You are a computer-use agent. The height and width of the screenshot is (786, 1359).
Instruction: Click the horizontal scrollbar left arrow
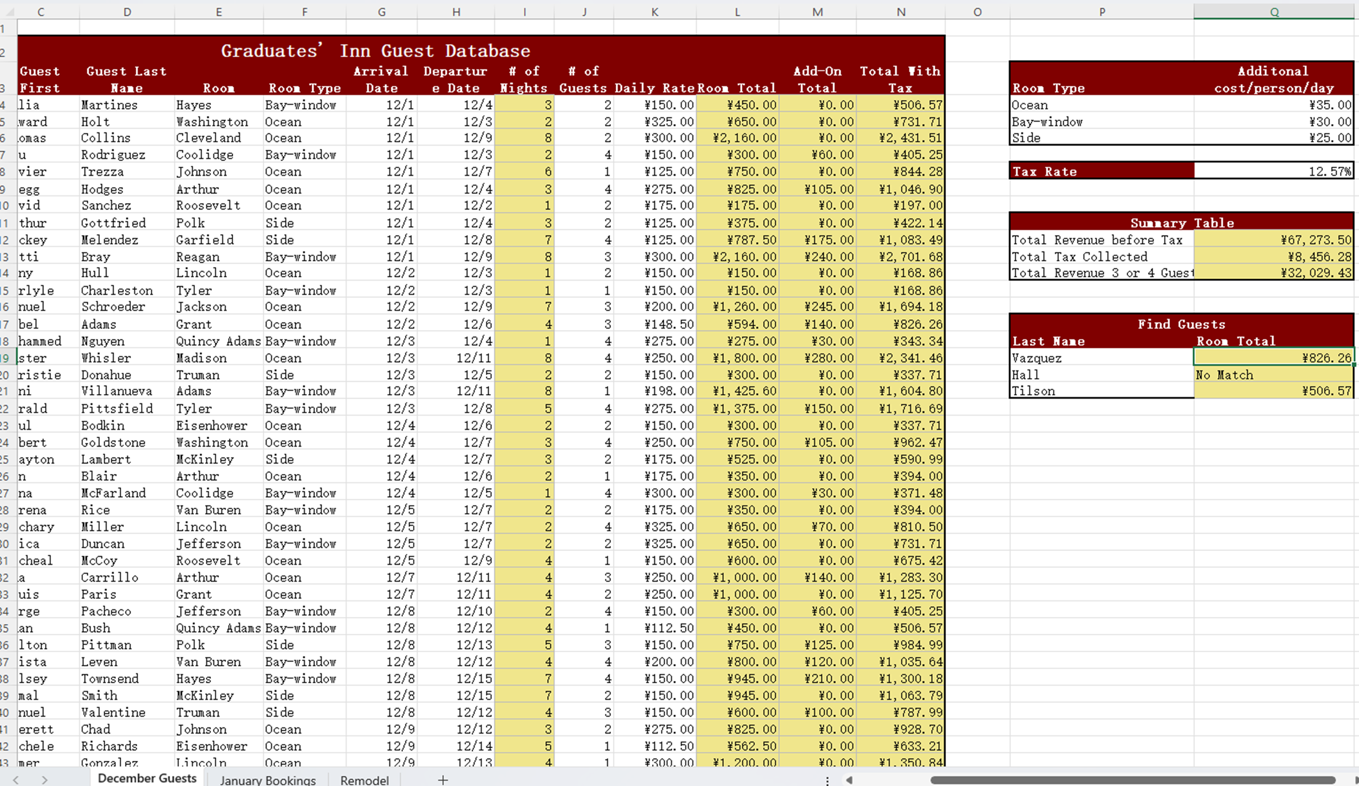(x=849, y=780)
